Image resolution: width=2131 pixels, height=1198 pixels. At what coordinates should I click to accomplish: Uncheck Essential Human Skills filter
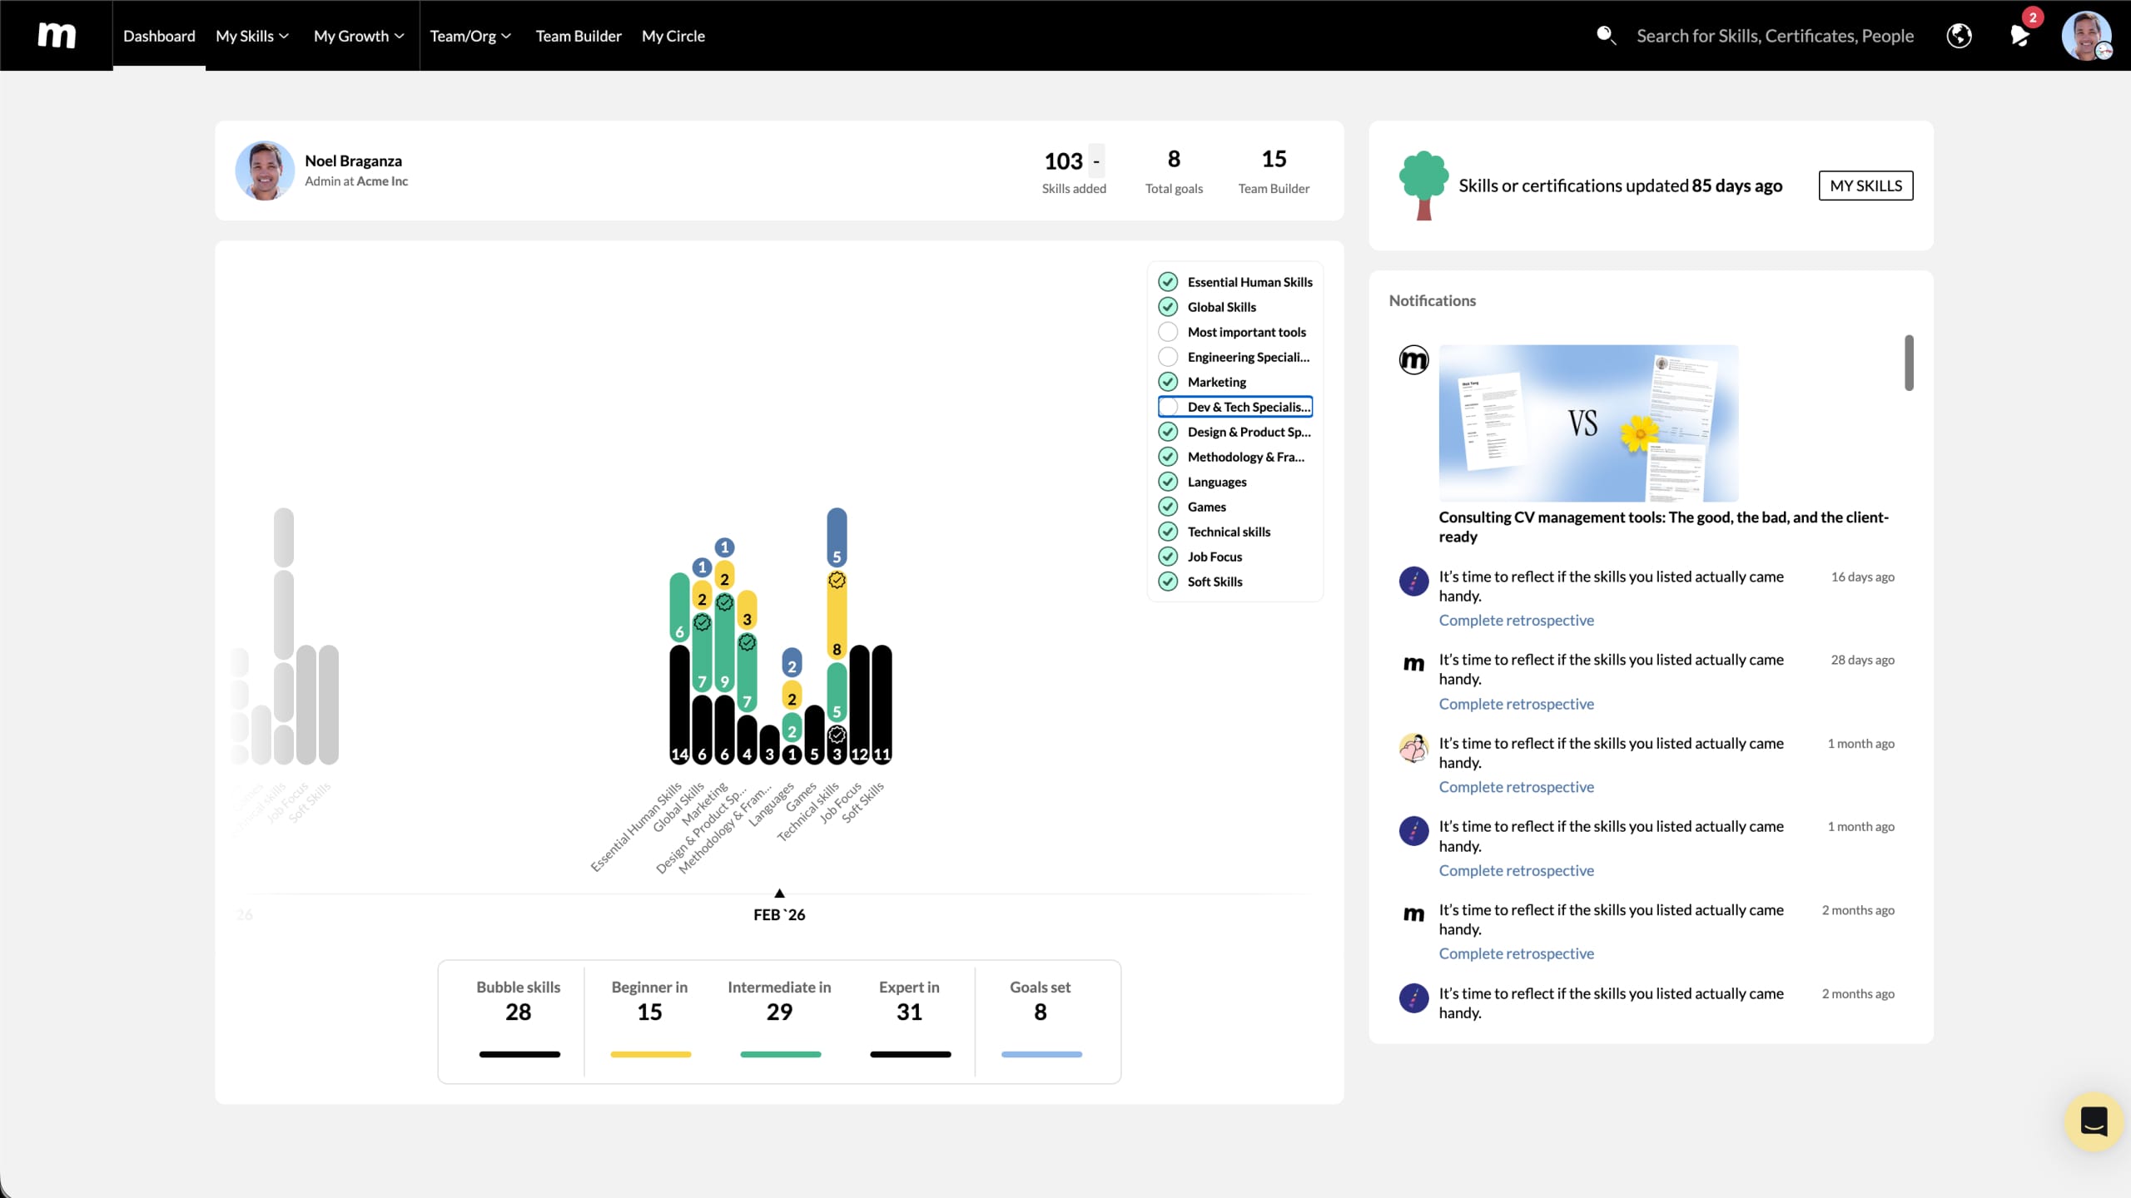point(1168,282)
